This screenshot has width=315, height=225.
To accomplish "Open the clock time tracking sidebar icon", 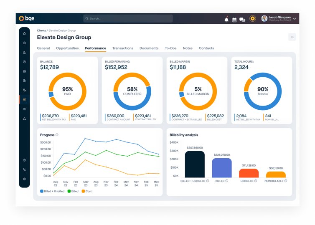I will 24,62.
